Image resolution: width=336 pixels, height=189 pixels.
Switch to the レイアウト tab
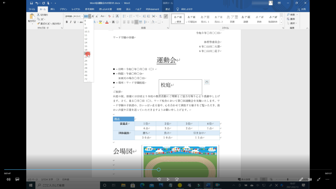tap(76, 9)
